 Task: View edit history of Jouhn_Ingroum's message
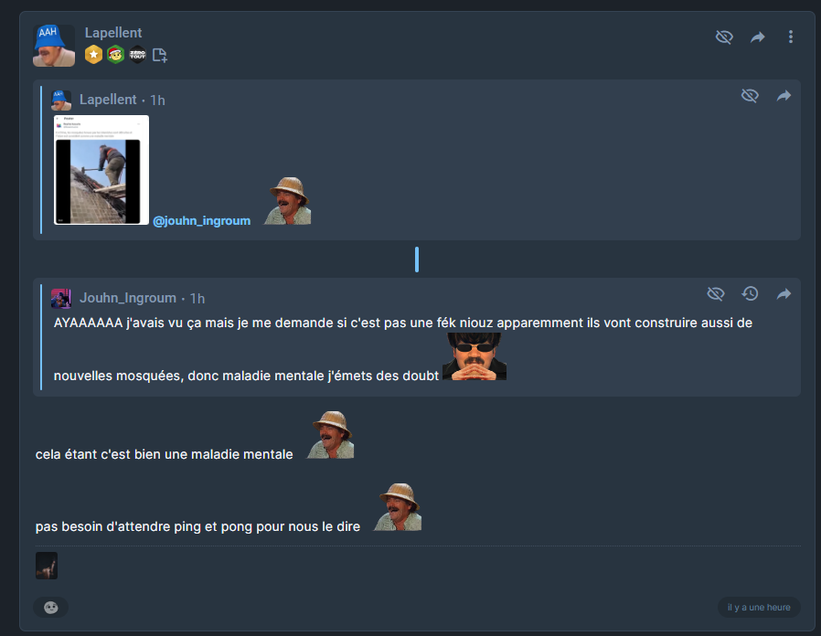tap(750, 293)
